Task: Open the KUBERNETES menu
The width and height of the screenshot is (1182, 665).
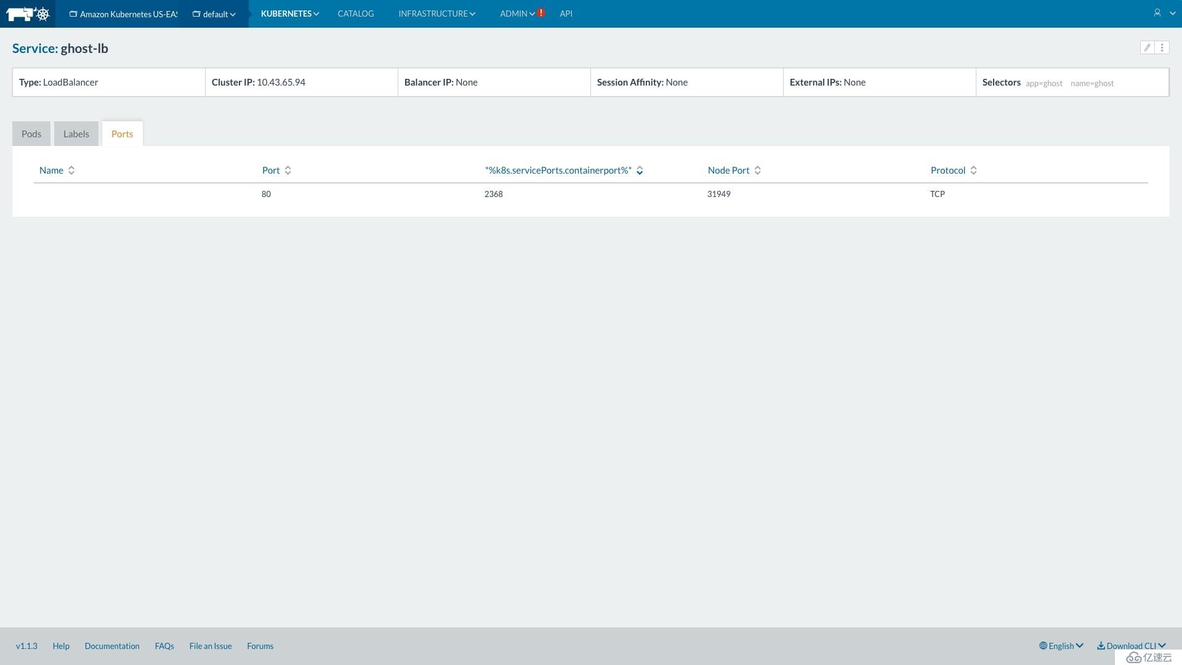Action: (290, 14)
